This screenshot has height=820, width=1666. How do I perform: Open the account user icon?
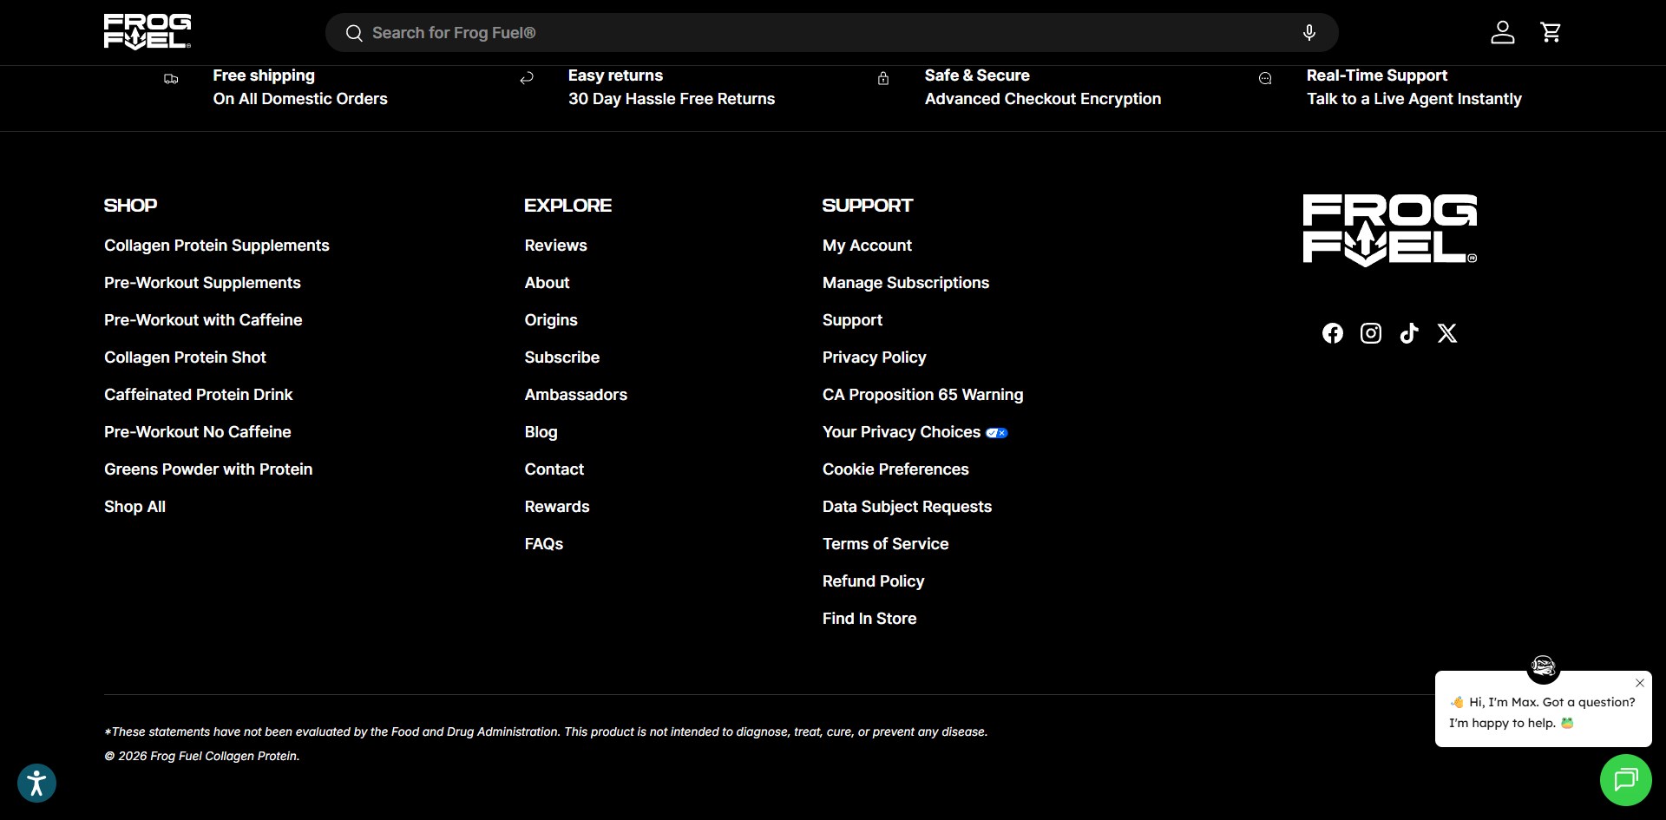pyautogui.click(x=1503, y=32)
